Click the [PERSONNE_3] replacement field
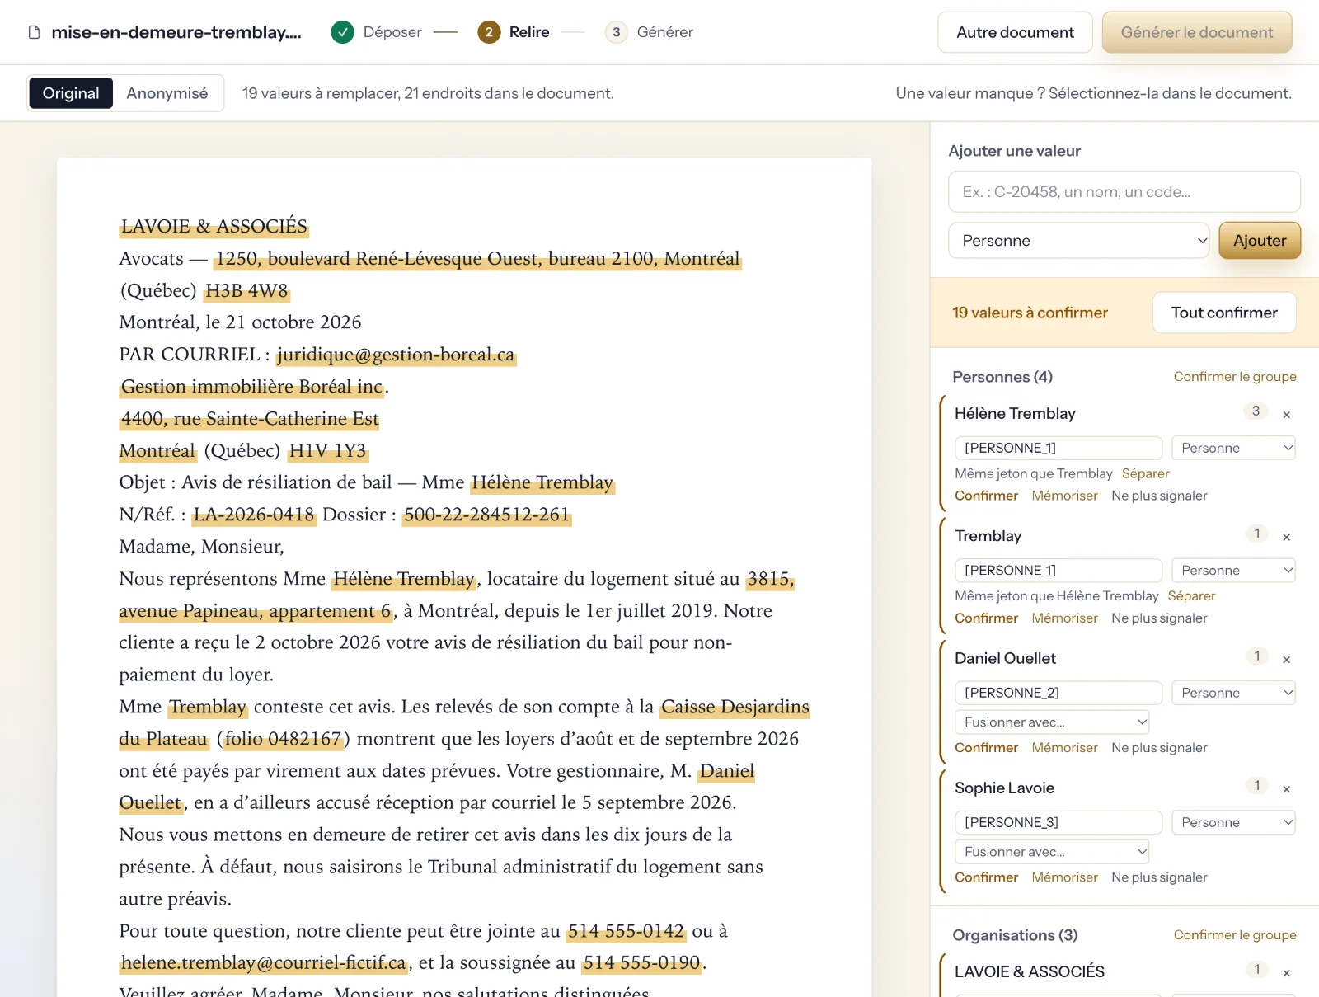1319x997 pixels. click(x=1058, y=822)
